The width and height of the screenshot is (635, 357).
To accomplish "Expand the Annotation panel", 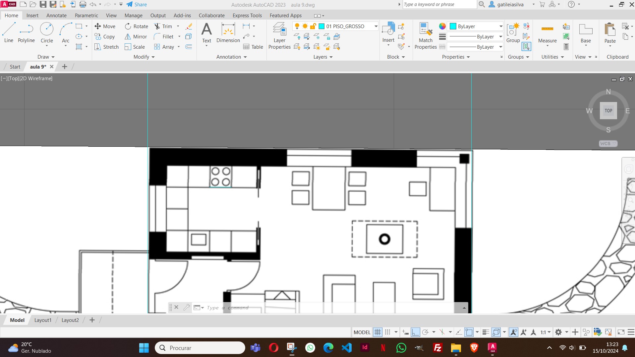I will pos(232,57).
